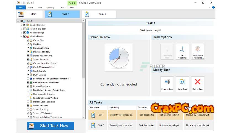Select the Task 1 panel tab
Image resolution: width=231 pixels, height=133 pixels.
62,14
